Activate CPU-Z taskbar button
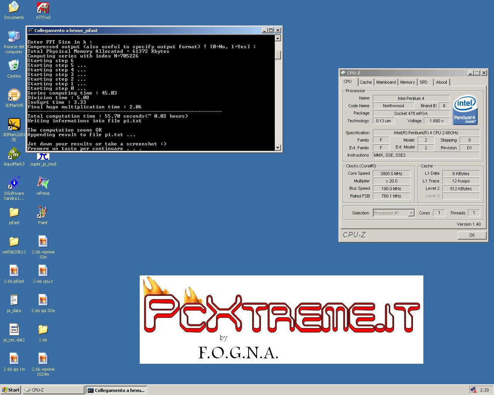Viewport: 494px width, 395px height. 53,390
